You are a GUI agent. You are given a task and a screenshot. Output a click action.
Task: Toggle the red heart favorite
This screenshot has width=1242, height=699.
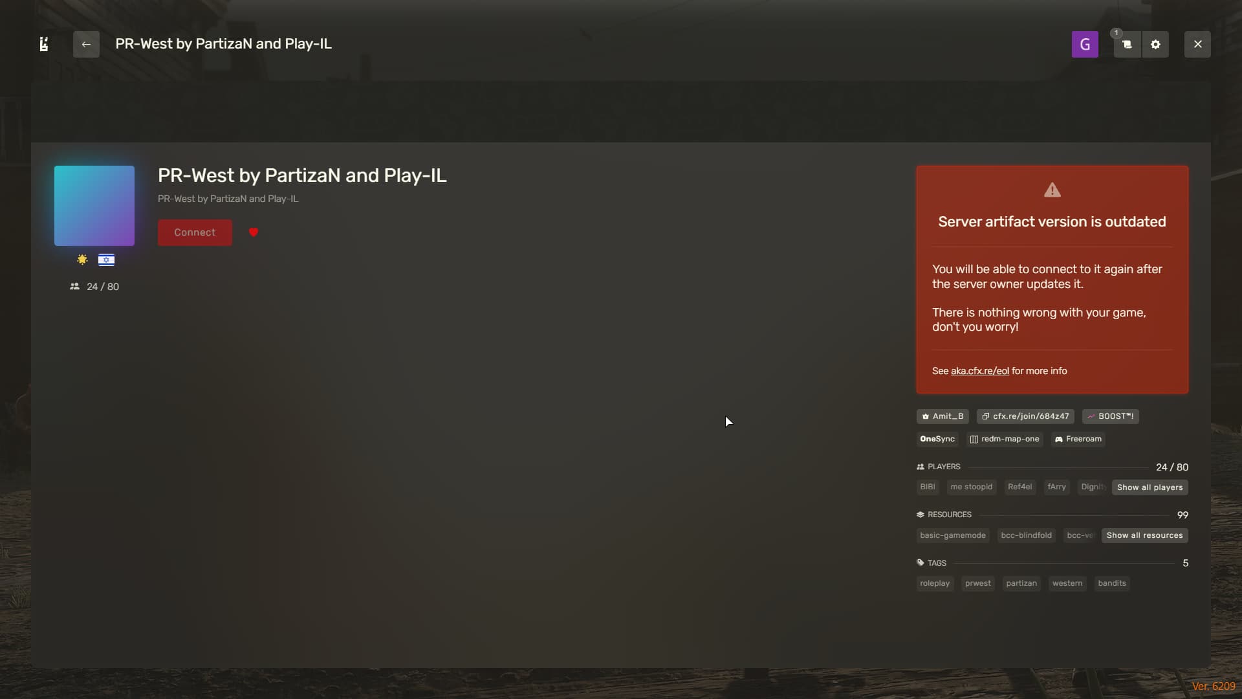point(254,232)
